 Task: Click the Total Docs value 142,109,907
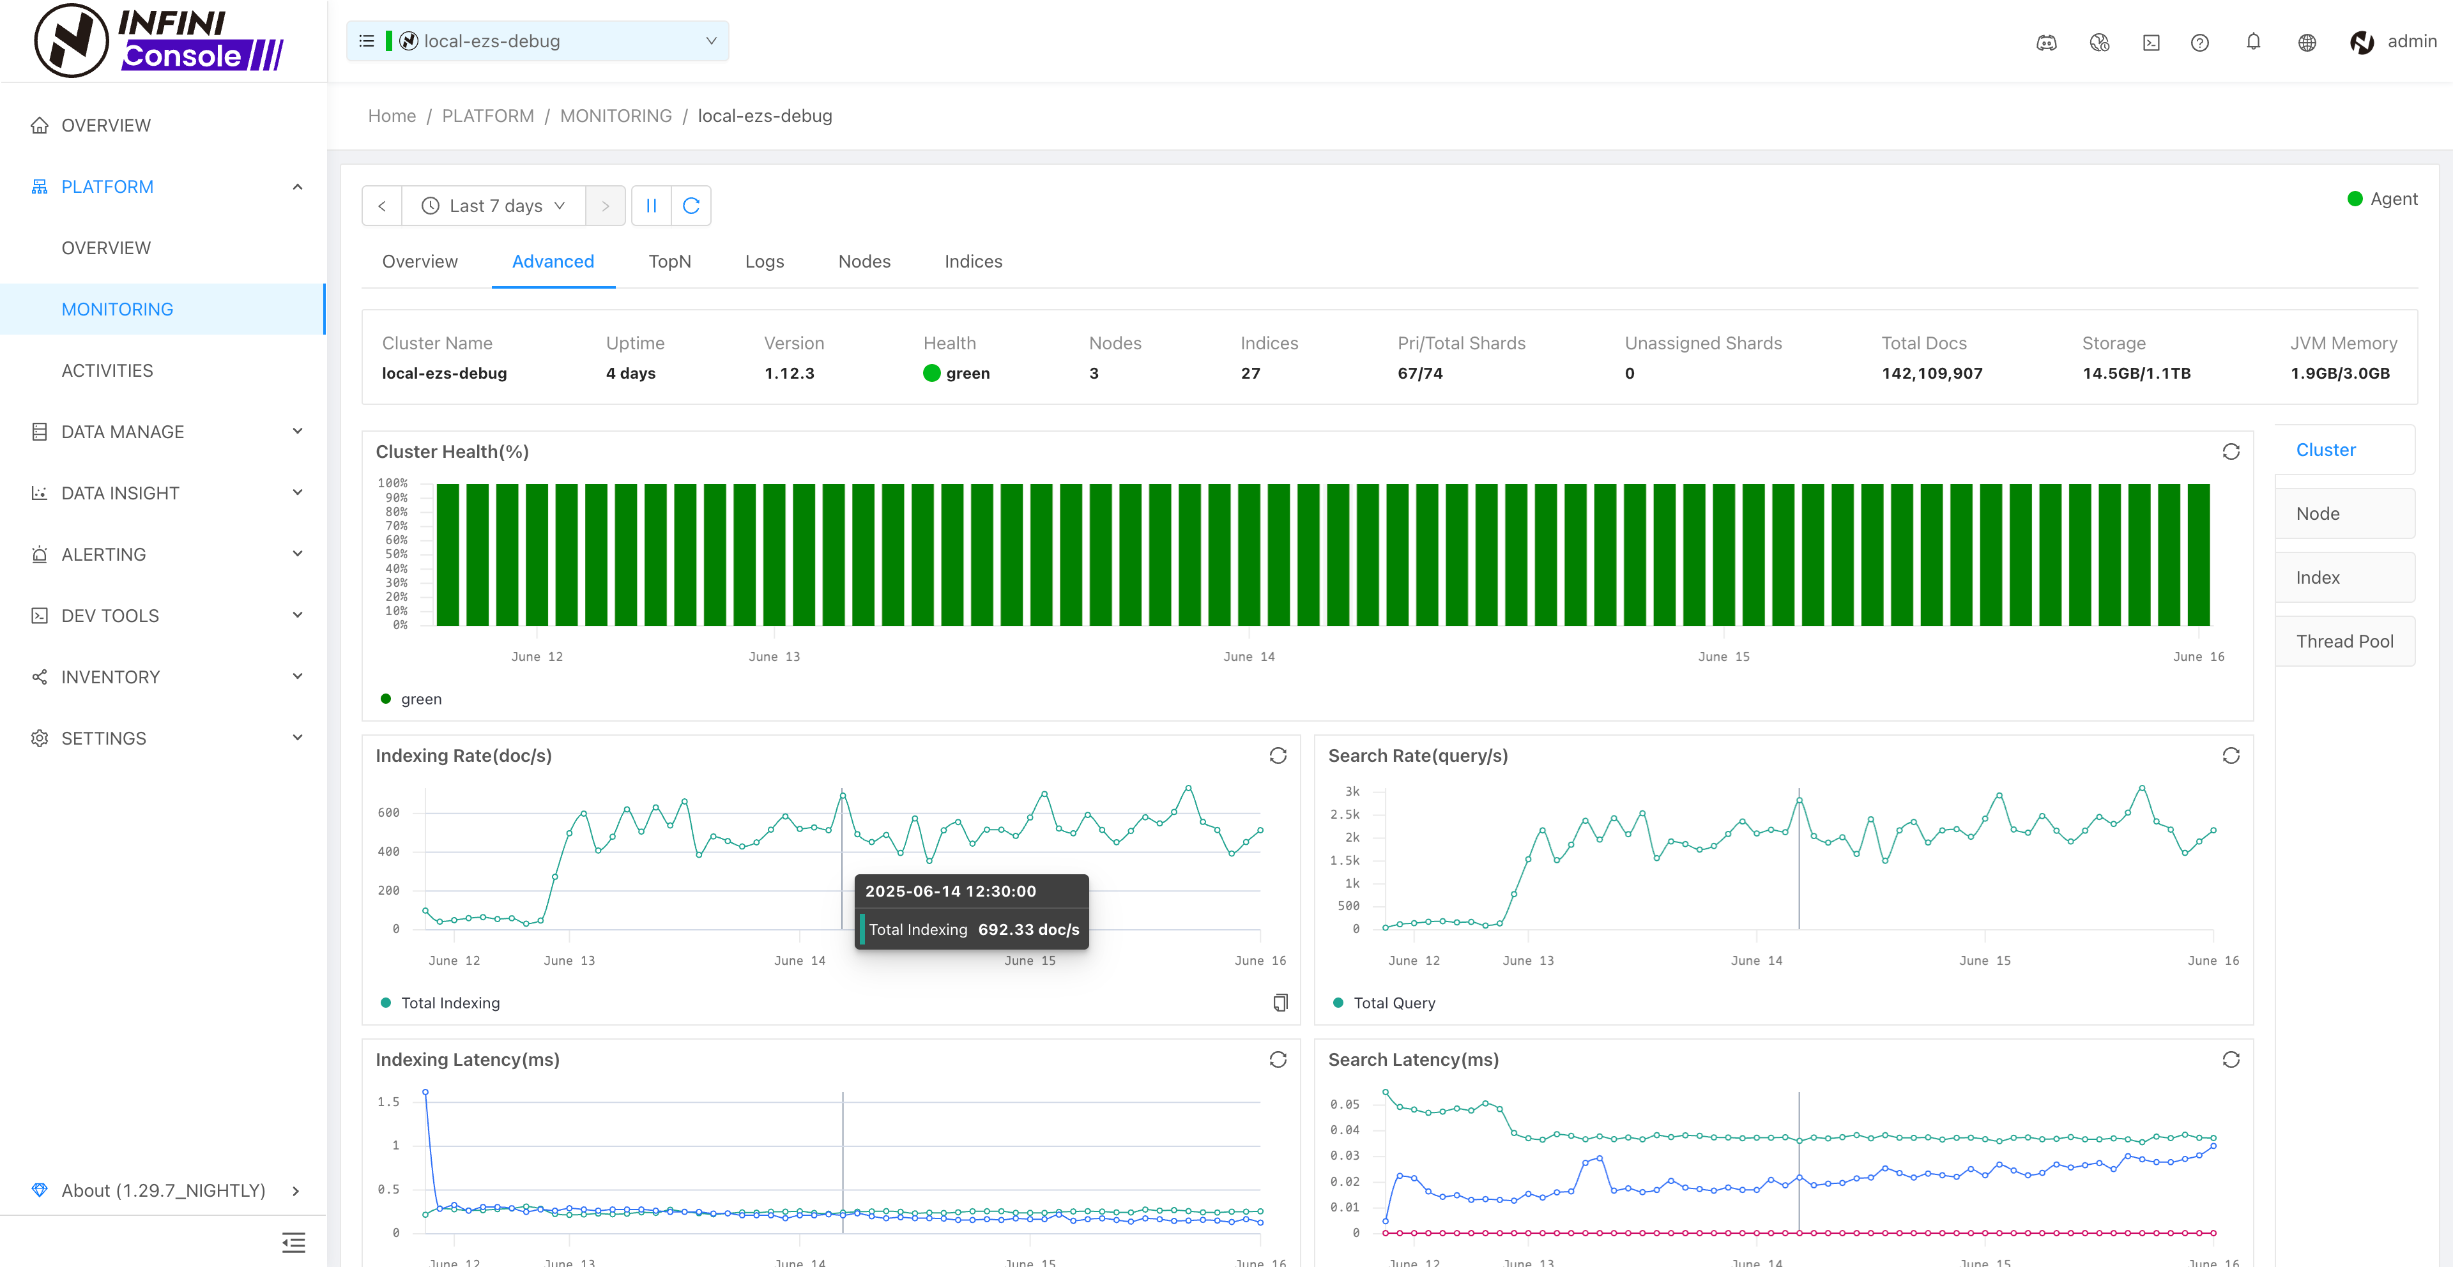[x=1932, y=373]
